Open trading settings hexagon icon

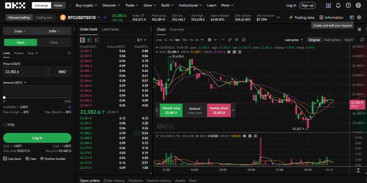point(359,17)
